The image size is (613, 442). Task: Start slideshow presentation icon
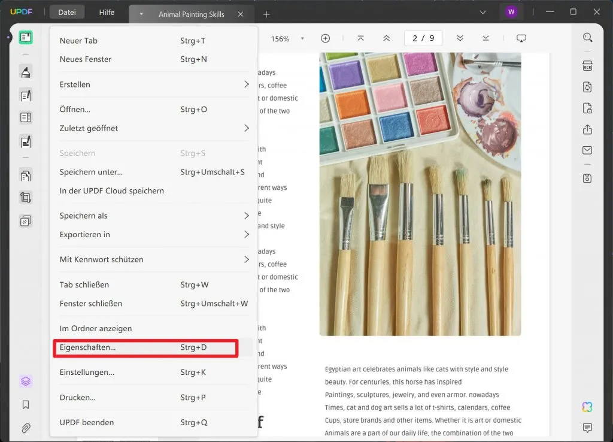(x=521, y=38)
